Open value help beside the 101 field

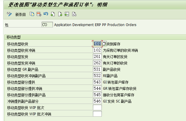click(104, 44)
